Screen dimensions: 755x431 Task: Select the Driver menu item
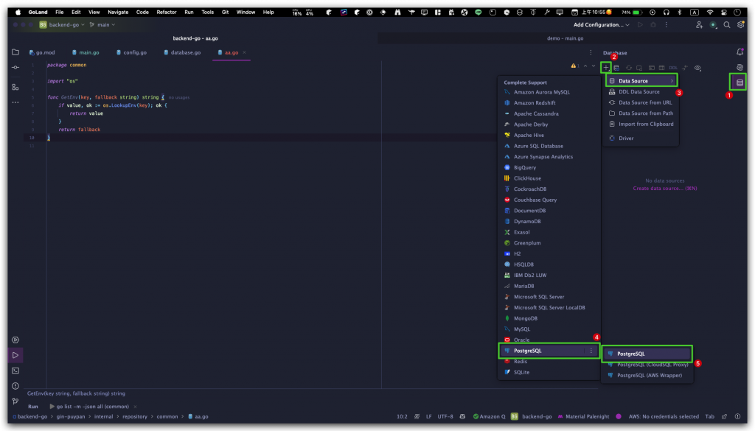(641, 138)
